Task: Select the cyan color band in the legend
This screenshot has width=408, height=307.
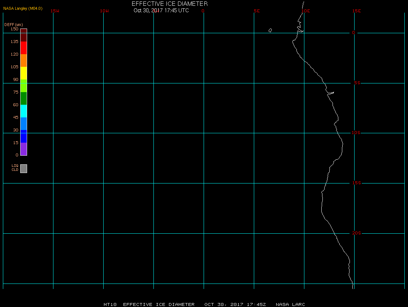Action: [x=24, y=111]
